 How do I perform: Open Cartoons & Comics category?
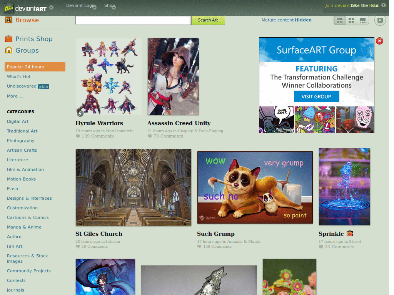point(28,217)
